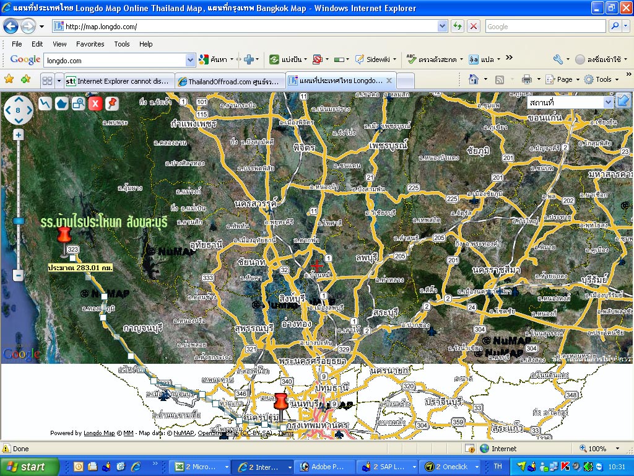
Task: Open the สถานที่ search type dropdown
Action: tap(607, 102)
